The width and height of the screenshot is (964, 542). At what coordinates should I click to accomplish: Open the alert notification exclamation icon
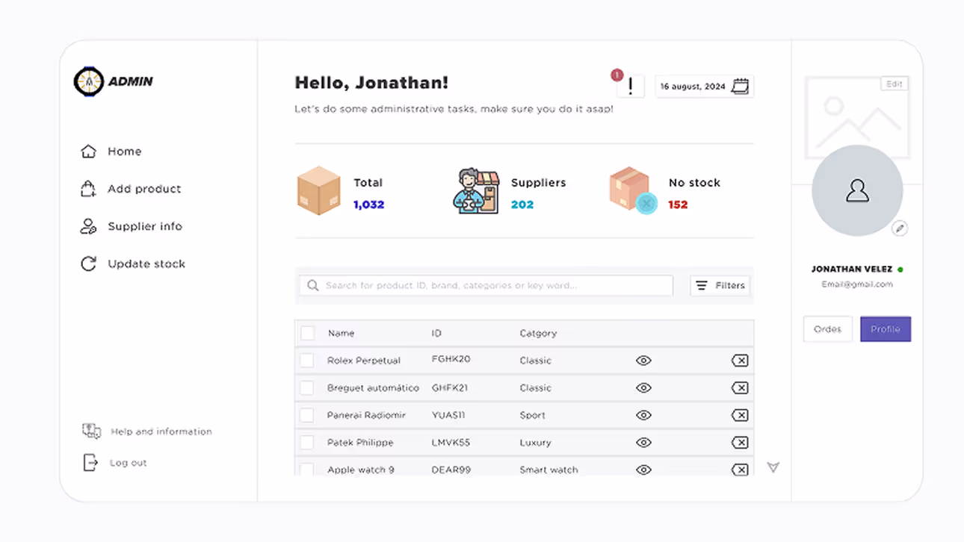pyautogui.click(x=630, y=86)
